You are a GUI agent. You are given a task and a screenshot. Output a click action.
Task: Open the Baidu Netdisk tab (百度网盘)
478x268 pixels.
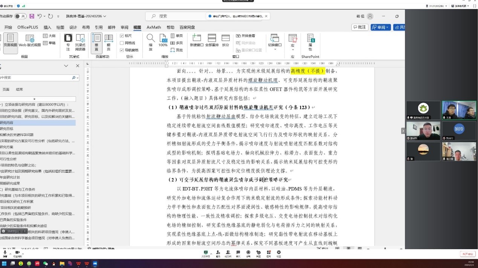(x=187, y=27)
